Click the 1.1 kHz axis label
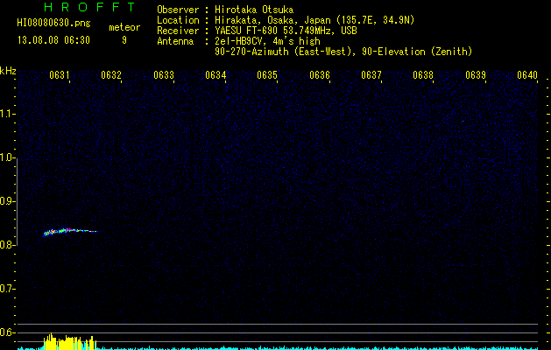 7,114
